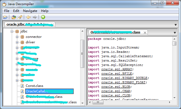This screenshot has width=181, height=109.
Task: Open the editor tab list dropdown arrow
Action: [x=175, y=33]
